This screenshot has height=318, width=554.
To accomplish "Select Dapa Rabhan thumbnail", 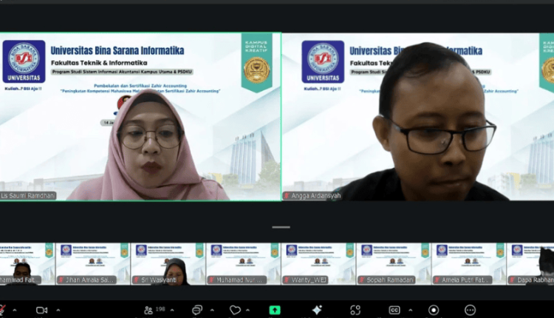I will click(530, 264).
